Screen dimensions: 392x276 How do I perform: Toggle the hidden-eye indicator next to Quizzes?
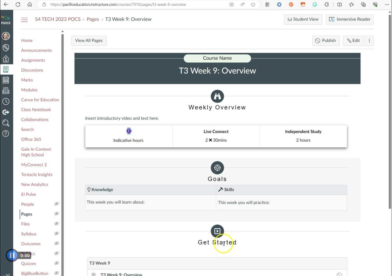point(57,263)
